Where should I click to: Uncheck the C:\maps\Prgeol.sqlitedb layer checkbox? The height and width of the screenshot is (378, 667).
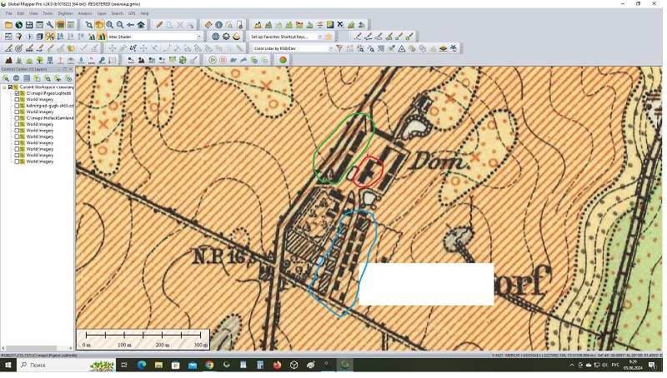click(18, 93)
